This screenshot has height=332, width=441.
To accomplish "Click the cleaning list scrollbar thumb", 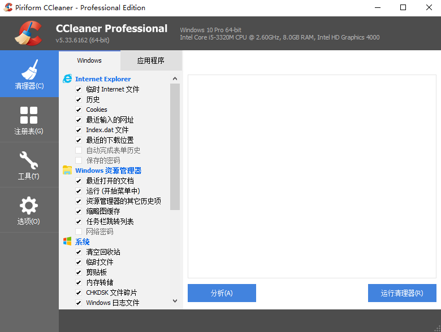I will 175,147.
